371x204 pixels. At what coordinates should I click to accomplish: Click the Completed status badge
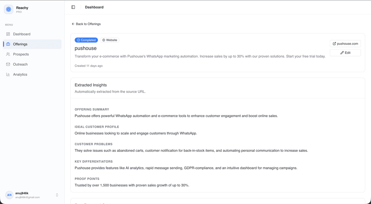(86, 40)
